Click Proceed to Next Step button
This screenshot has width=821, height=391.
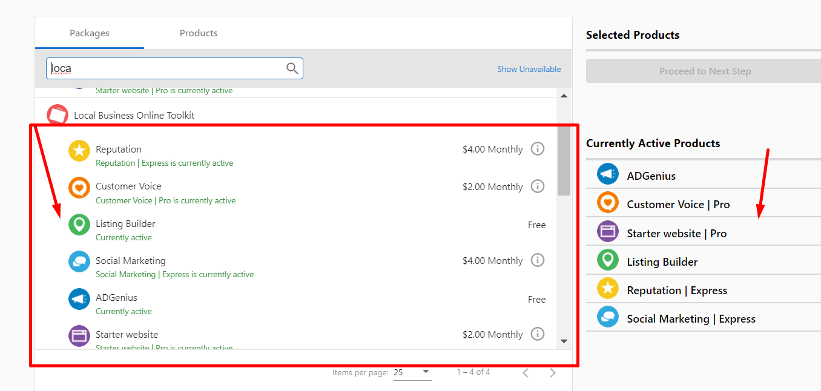pyautogui.click(x=704, y=71)
